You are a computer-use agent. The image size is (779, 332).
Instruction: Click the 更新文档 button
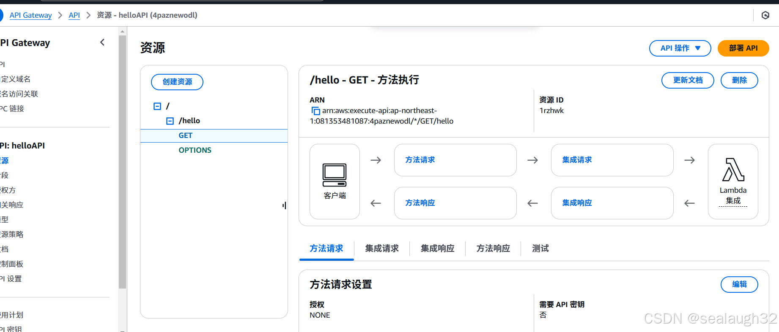(688, 80)
